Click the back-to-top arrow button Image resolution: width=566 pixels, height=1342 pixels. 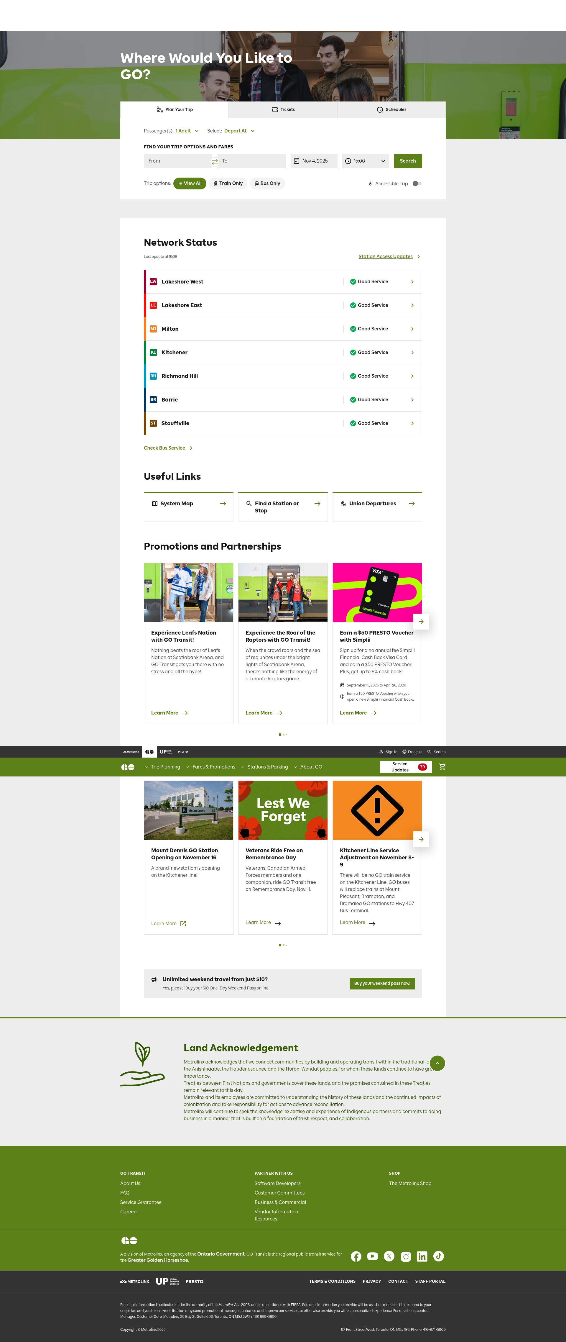tap(437, 1063)
